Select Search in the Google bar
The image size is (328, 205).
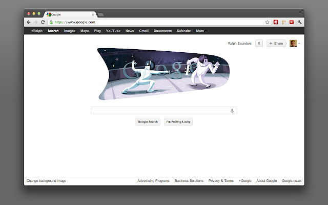pos(53,31)
